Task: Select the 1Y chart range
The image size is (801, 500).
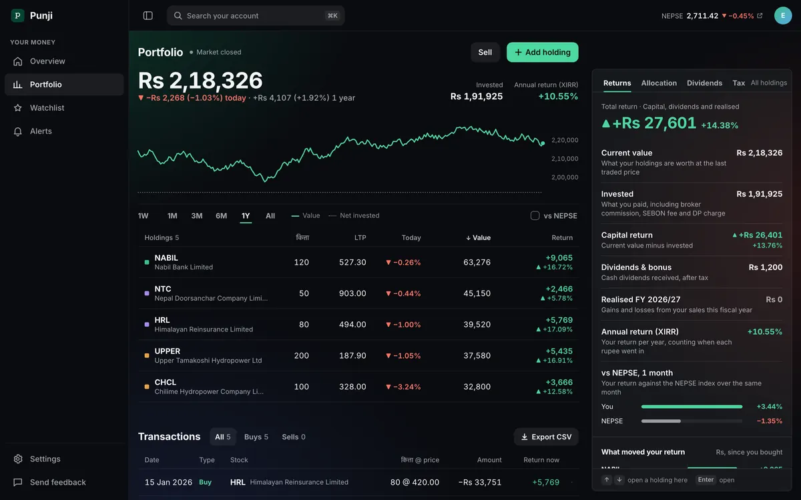Action: coord(246,216)
